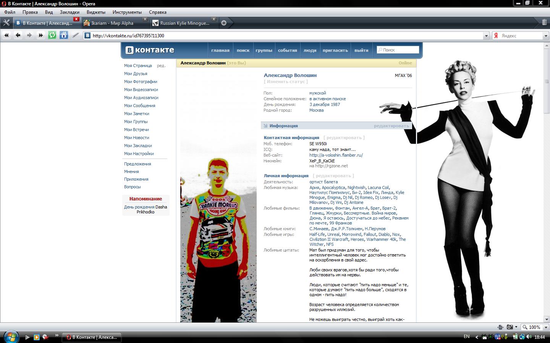Open Мои Сообщения in sidebar
Viewport: 550px width, 343px height.
point(140,106)
